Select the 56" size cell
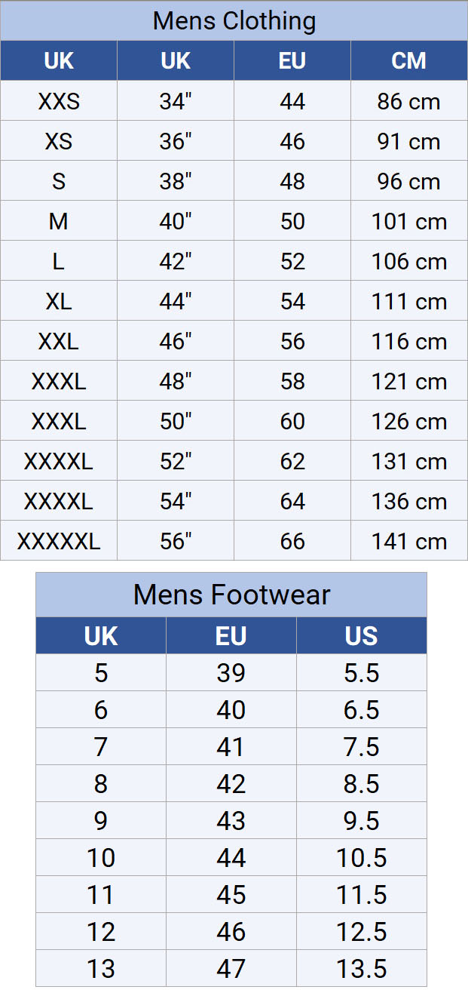468x996 pixels. [176, 541]
